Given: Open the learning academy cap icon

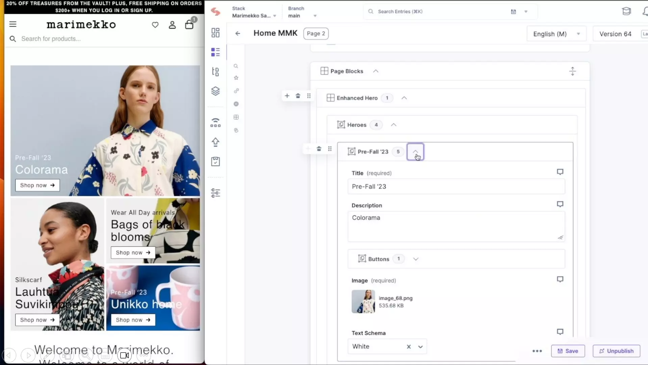Looking at the screenshot, I should click(626, 11).
